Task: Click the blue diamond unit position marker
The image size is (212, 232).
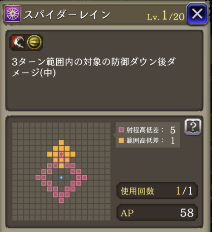Action: tap(61, 177)
